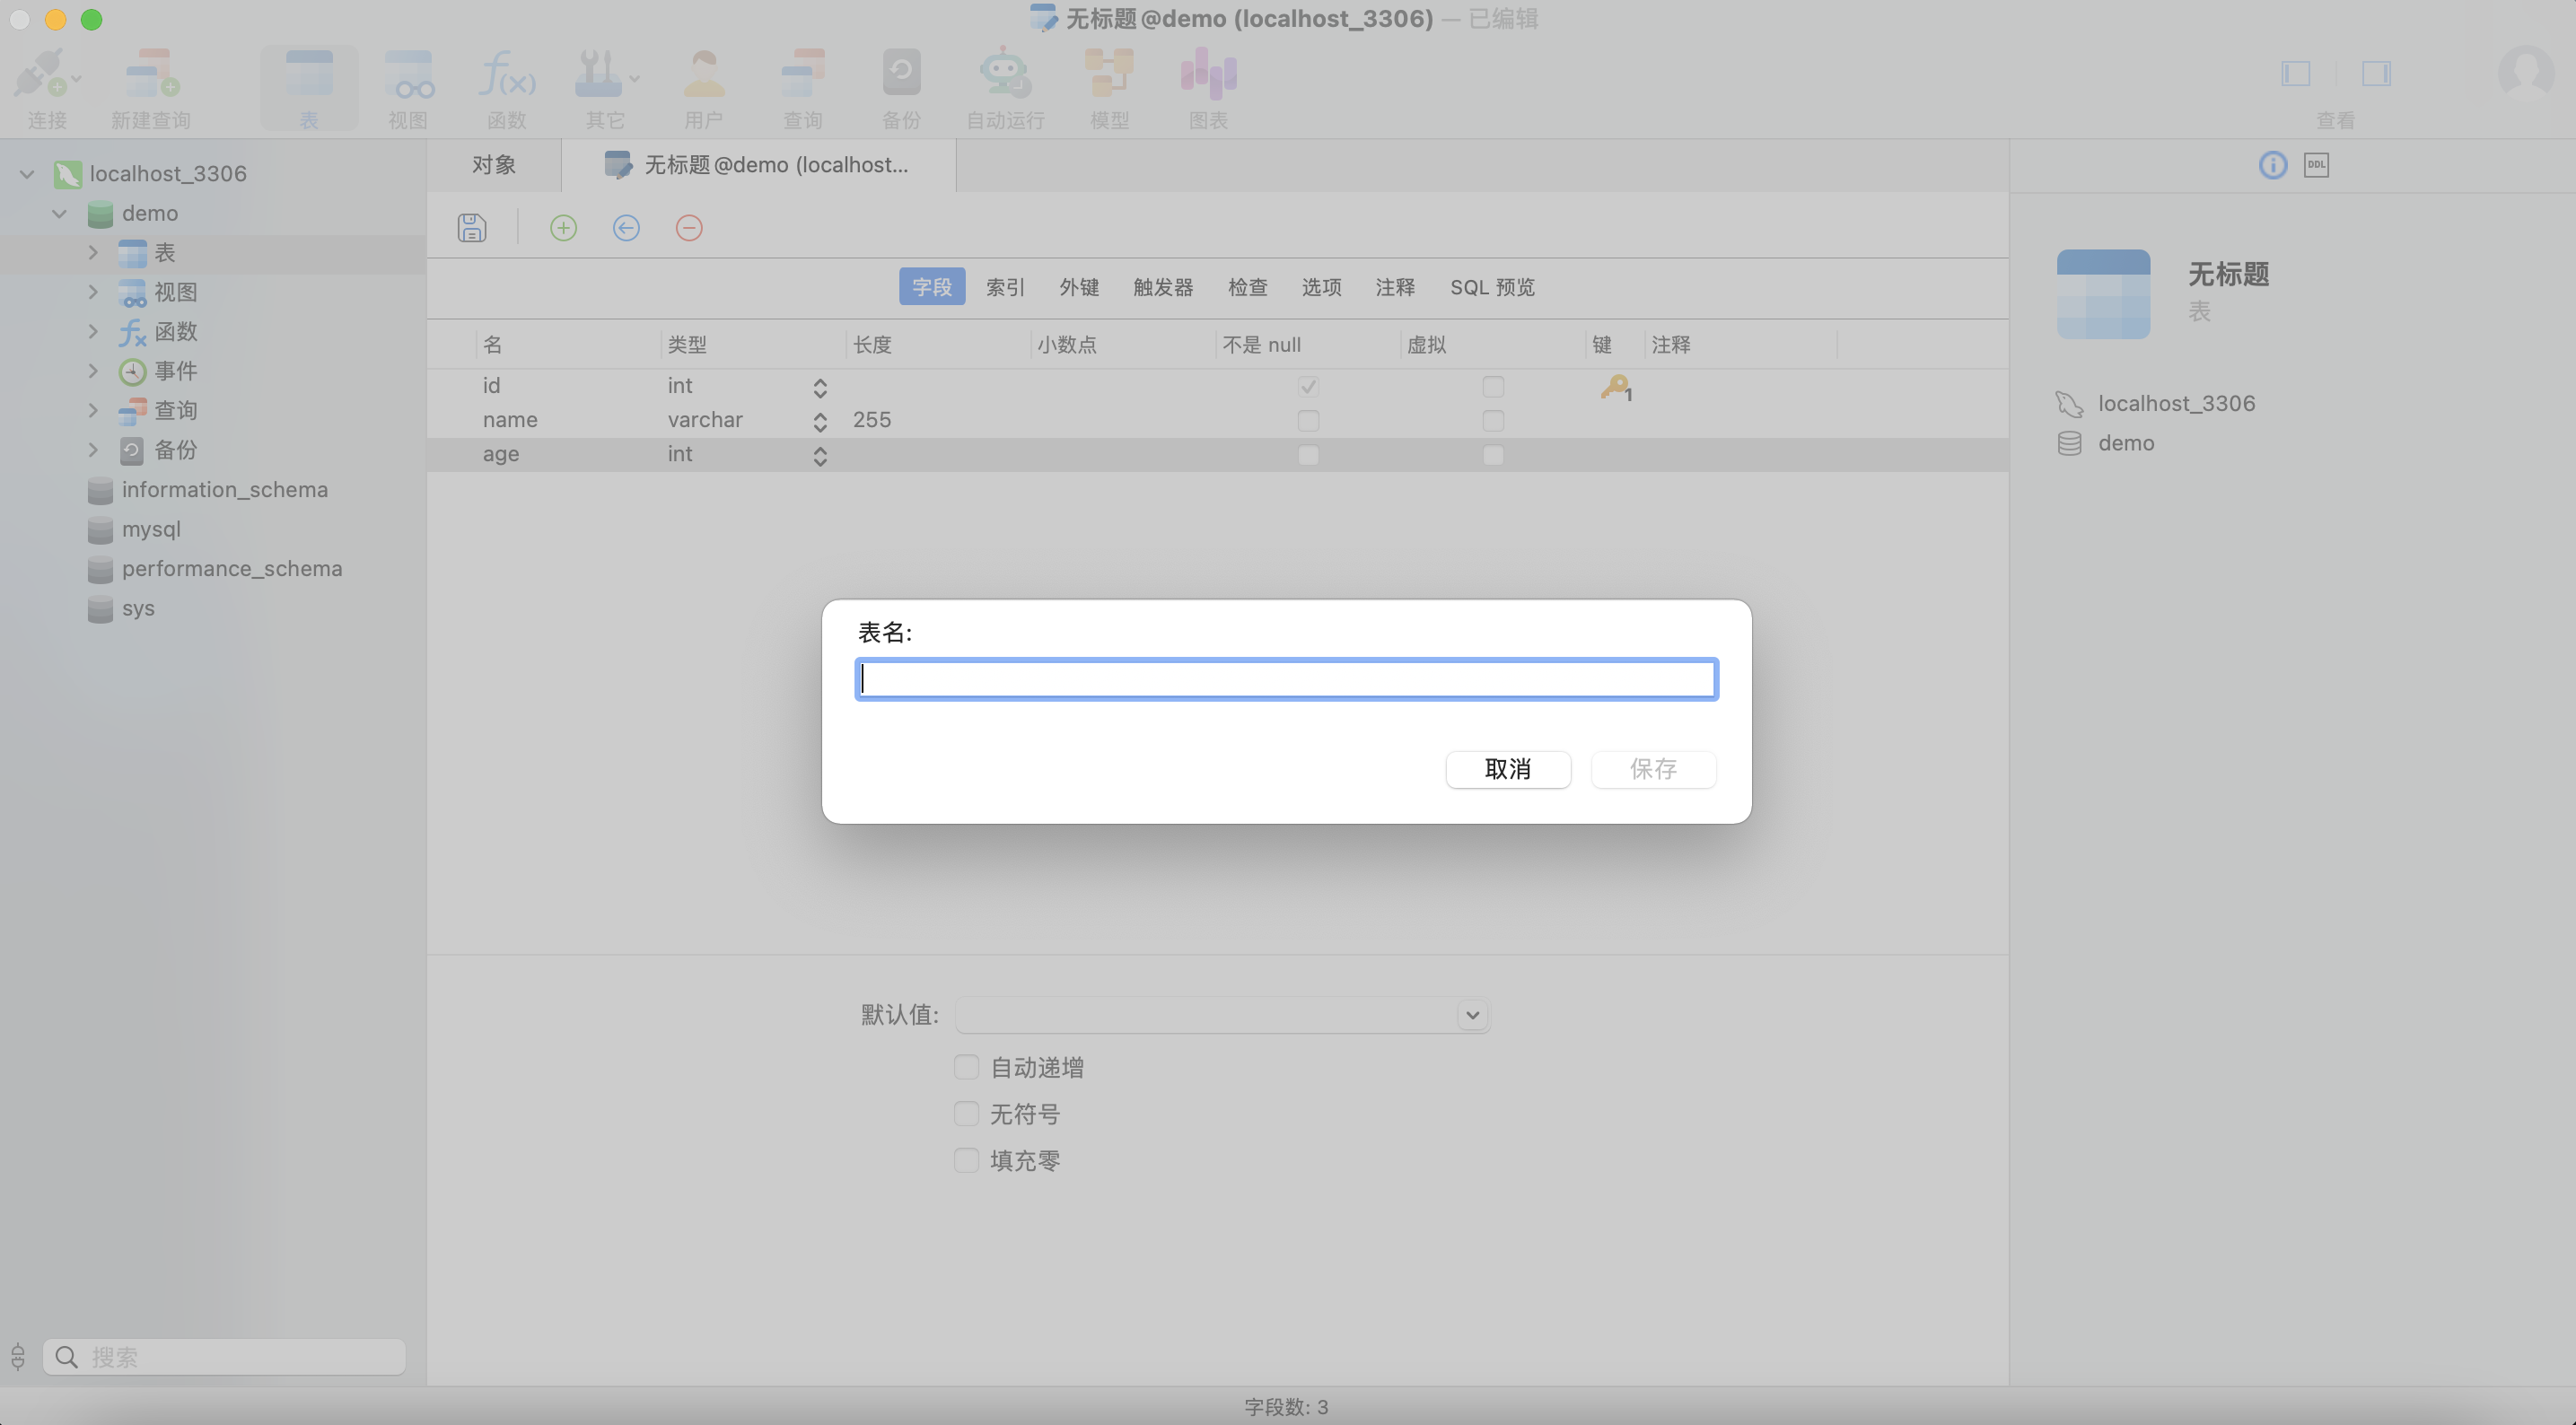Enable 自动递增 auto increment checkbox

pyautogui.click(x=966, y=1067)
